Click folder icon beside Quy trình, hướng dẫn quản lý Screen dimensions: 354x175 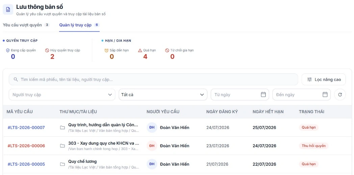[x=62, y=128]
